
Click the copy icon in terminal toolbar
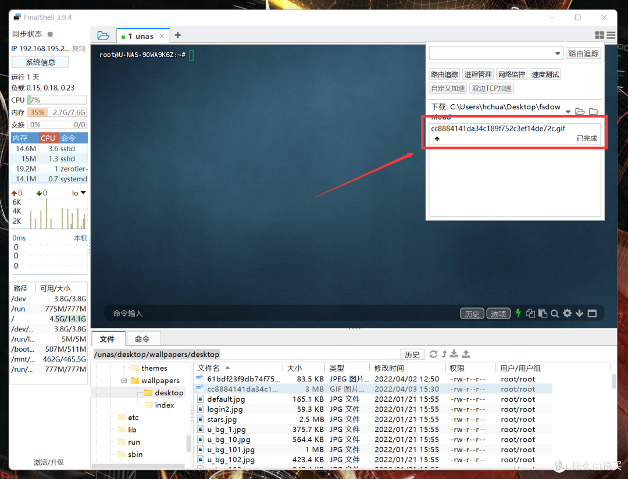(x=530, y=313)
